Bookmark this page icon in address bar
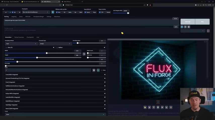The width and height of the screenshot is (215, 120). click(60, 5)
